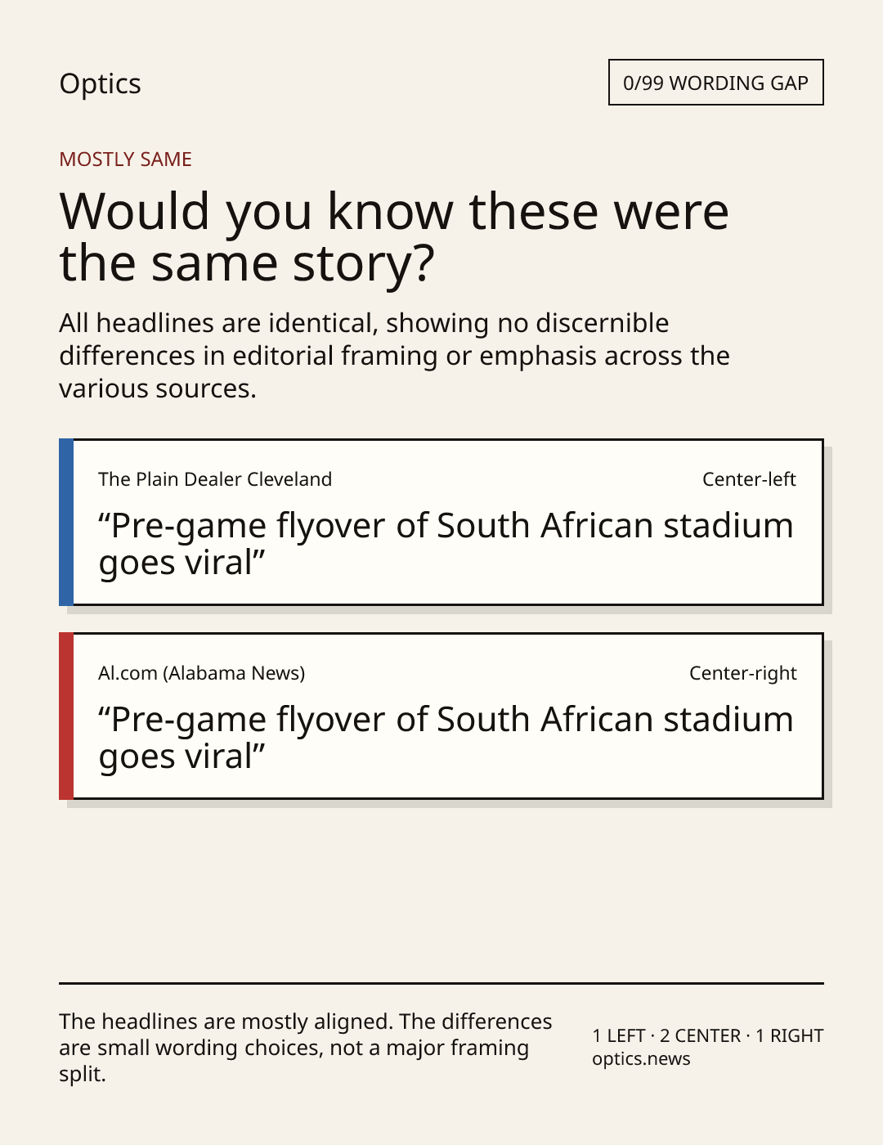Screen dimensions: 883x1145
Task: Click the Plain Dealer flyover headline text
Action: tap(446, 544)
